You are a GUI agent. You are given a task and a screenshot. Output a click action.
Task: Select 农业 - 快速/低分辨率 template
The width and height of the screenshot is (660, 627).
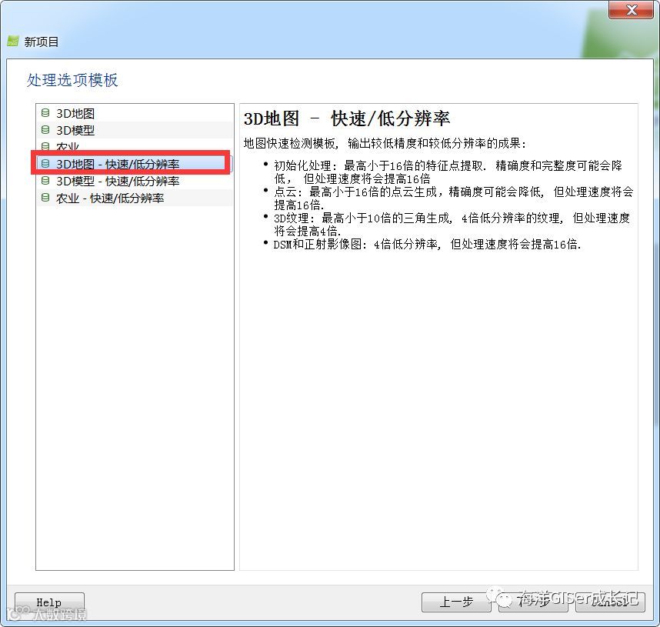135,198
